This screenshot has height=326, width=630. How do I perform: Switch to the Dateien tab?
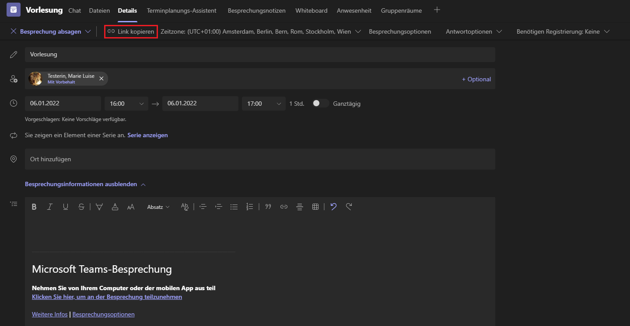tap(99, 10)
